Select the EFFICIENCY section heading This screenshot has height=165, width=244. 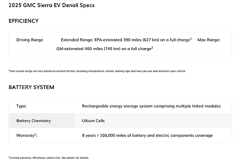point(24,20)
